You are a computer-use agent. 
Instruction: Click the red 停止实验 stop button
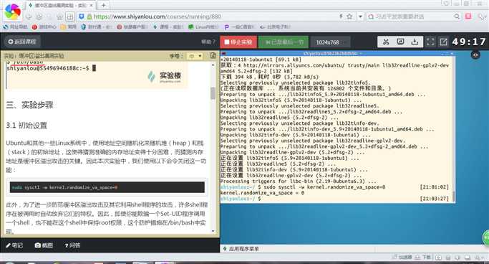(x=238, y=42)
